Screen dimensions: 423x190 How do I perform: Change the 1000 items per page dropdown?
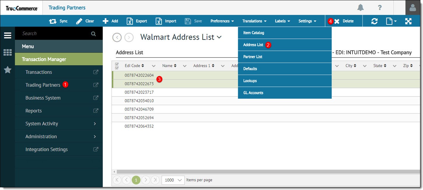tap(173, 180)
